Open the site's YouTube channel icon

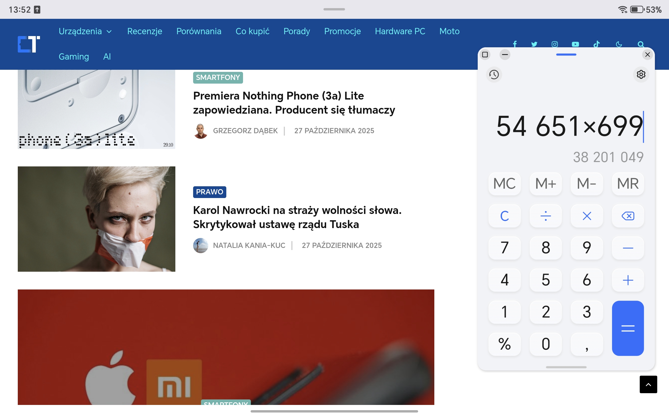pyautogui.click(x=575, y=44)
